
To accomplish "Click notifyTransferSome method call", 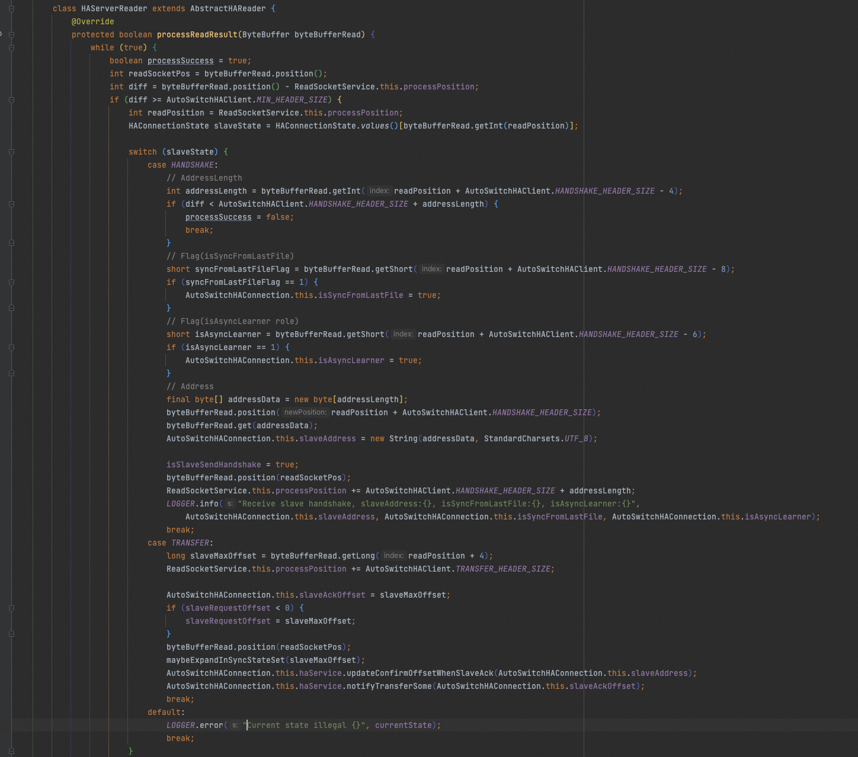I will [x=389, y=687].
